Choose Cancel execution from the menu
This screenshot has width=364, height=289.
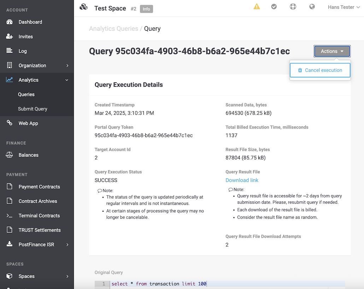pos(320,70)
